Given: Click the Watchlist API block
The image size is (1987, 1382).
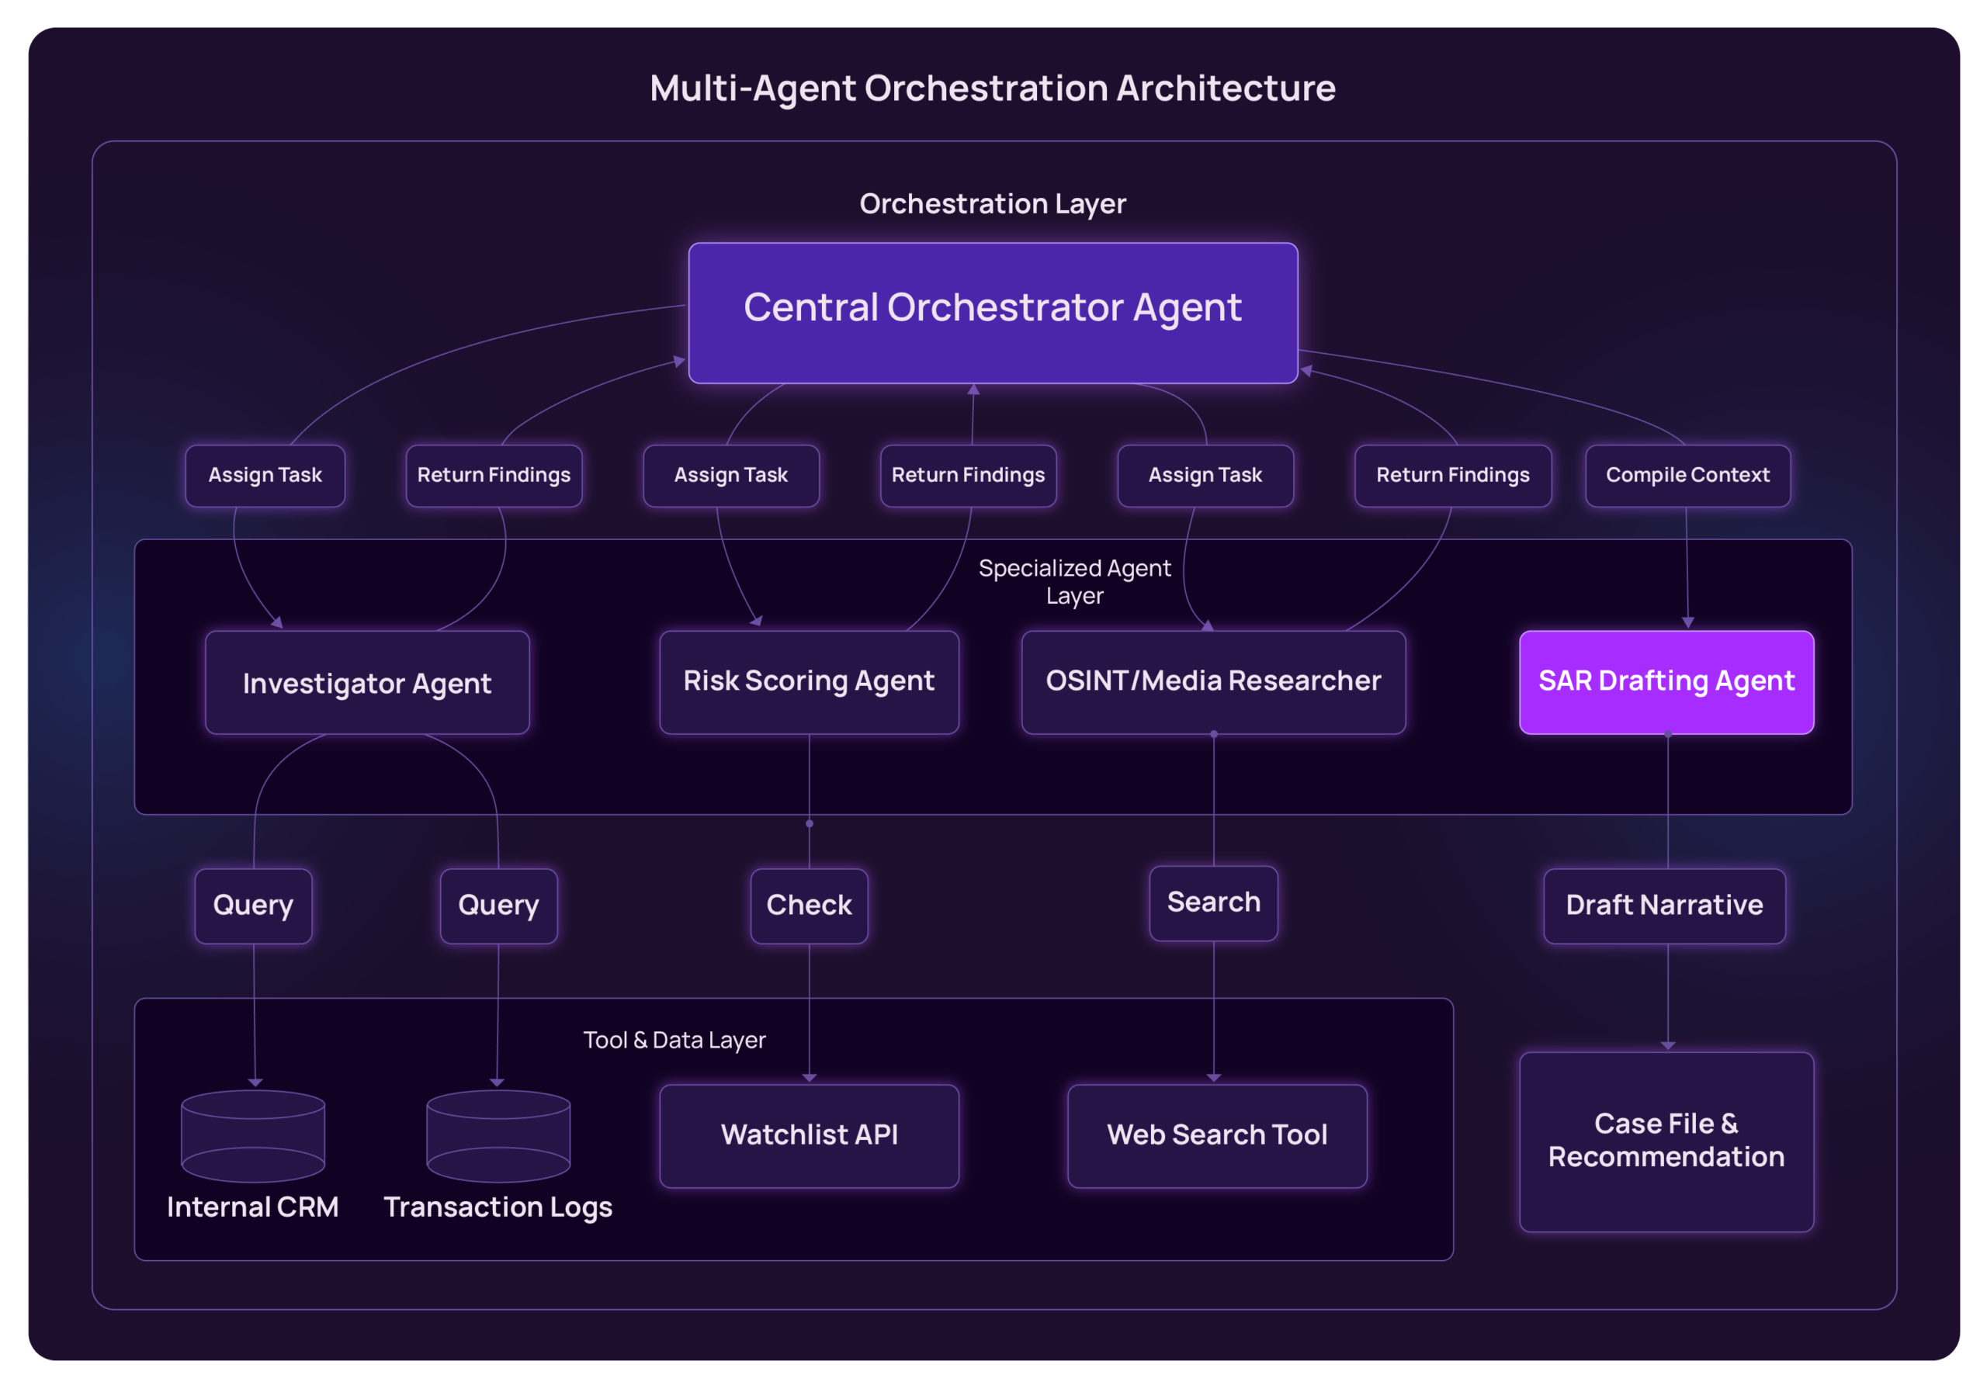Looking at the screenshot, I should (808, 1135).
